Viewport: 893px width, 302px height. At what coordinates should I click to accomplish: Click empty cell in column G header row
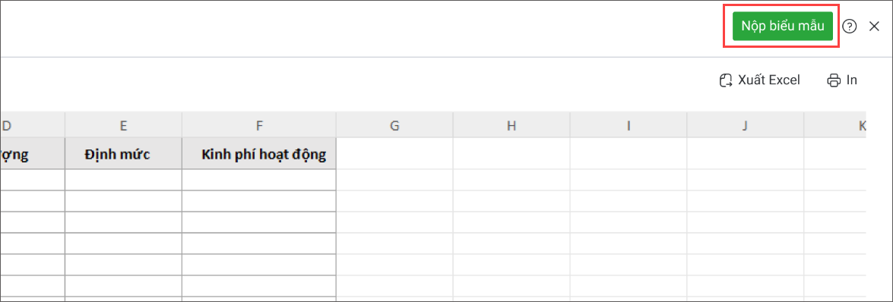(x=394, y=153)
